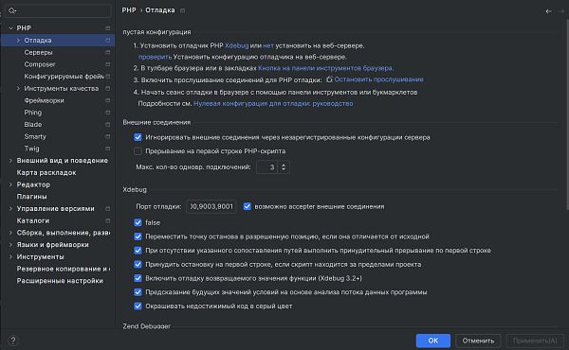Click the нет link in step 1
Image resolution: width=569 pixels, height=350 pixels.
[268, 45]
